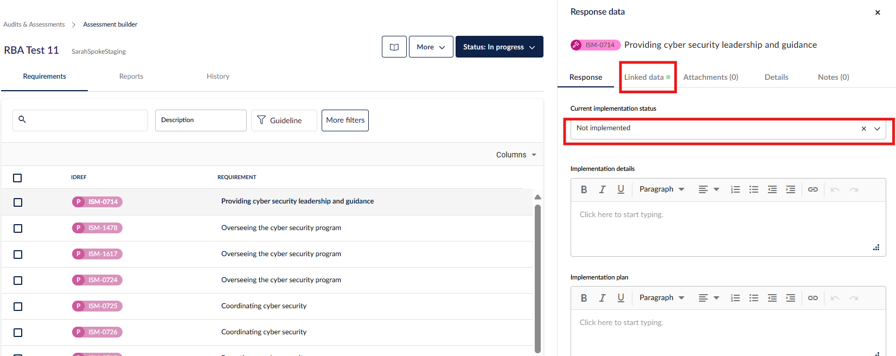Image resolution: width=896 pixels, height=356 pixels.
Task: Open the More dropdown menu
Action: point(431,47)
